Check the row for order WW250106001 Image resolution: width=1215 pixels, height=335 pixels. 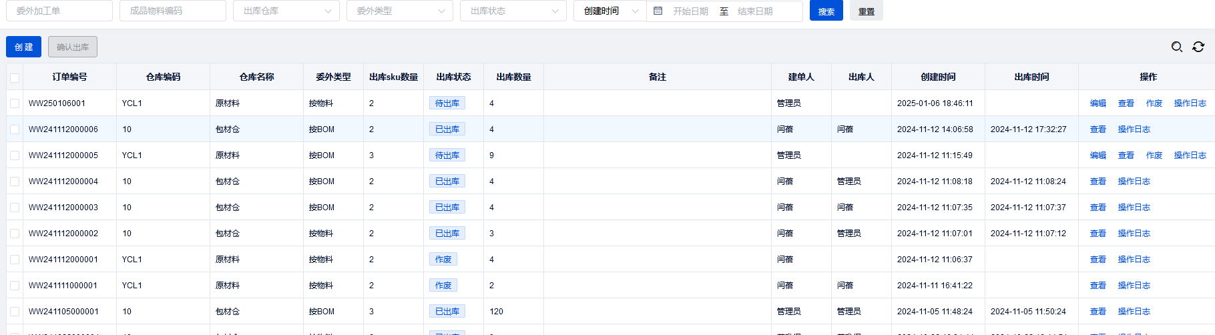pyautogui.click(x=15, y=103)
